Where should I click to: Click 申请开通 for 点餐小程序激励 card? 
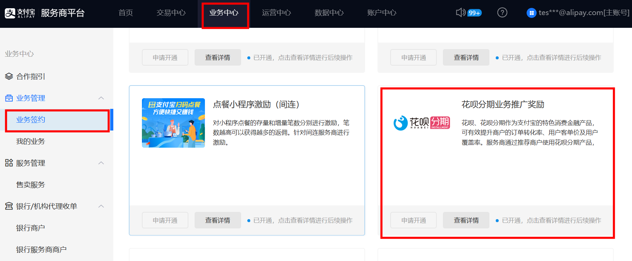(165, 220)
